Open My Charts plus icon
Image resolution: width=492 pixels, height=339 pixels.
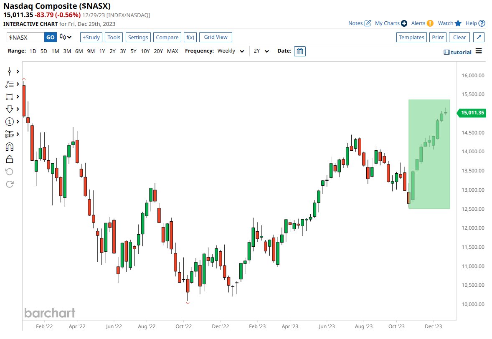(x=404, y=23)
